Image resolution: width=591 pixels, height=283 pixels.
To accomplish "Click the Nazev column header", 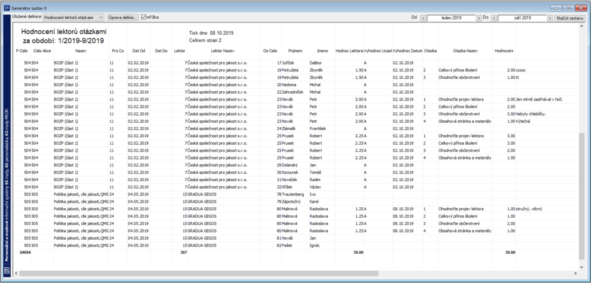I will click(x=81, y=51).
